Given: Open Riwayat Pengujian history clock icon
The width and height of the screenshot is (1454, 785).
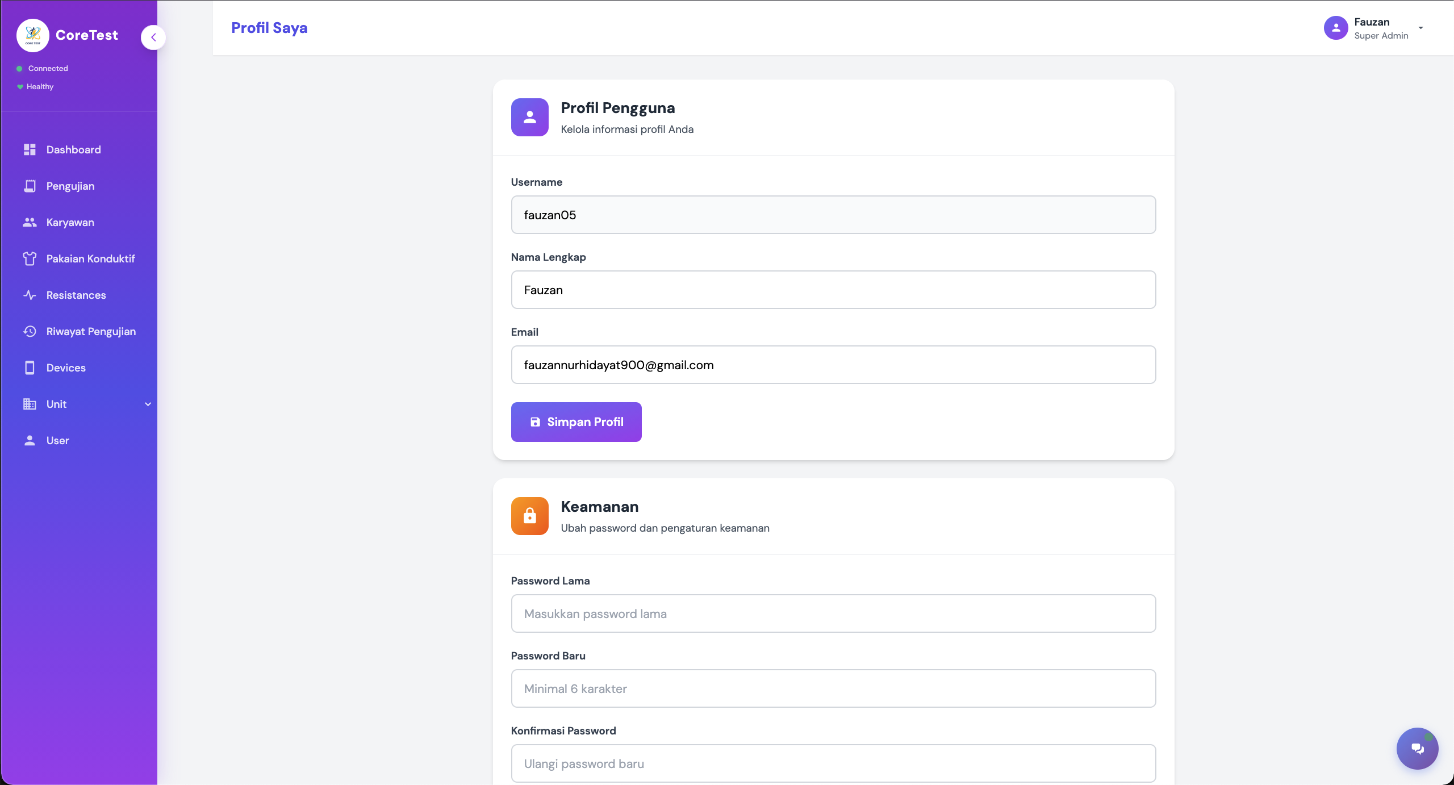Looking at the screenshot, I should click(30, 331).
